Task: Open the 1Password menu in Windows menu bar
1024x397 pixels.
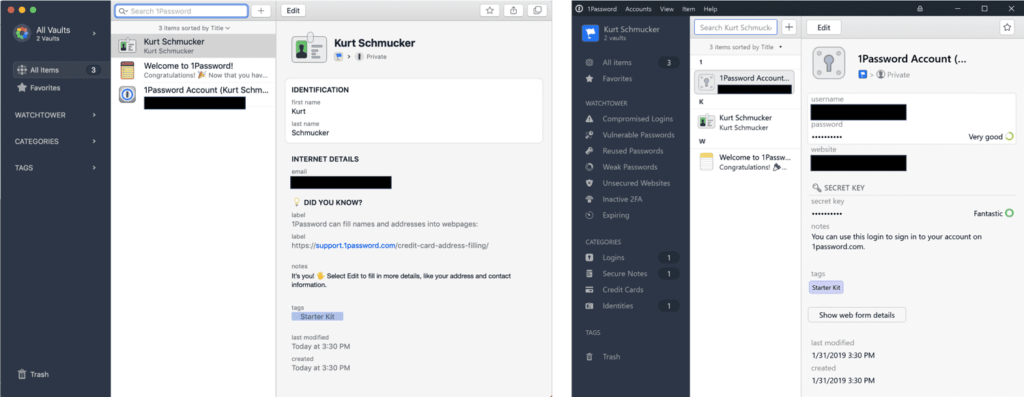Action: [601, 9]
